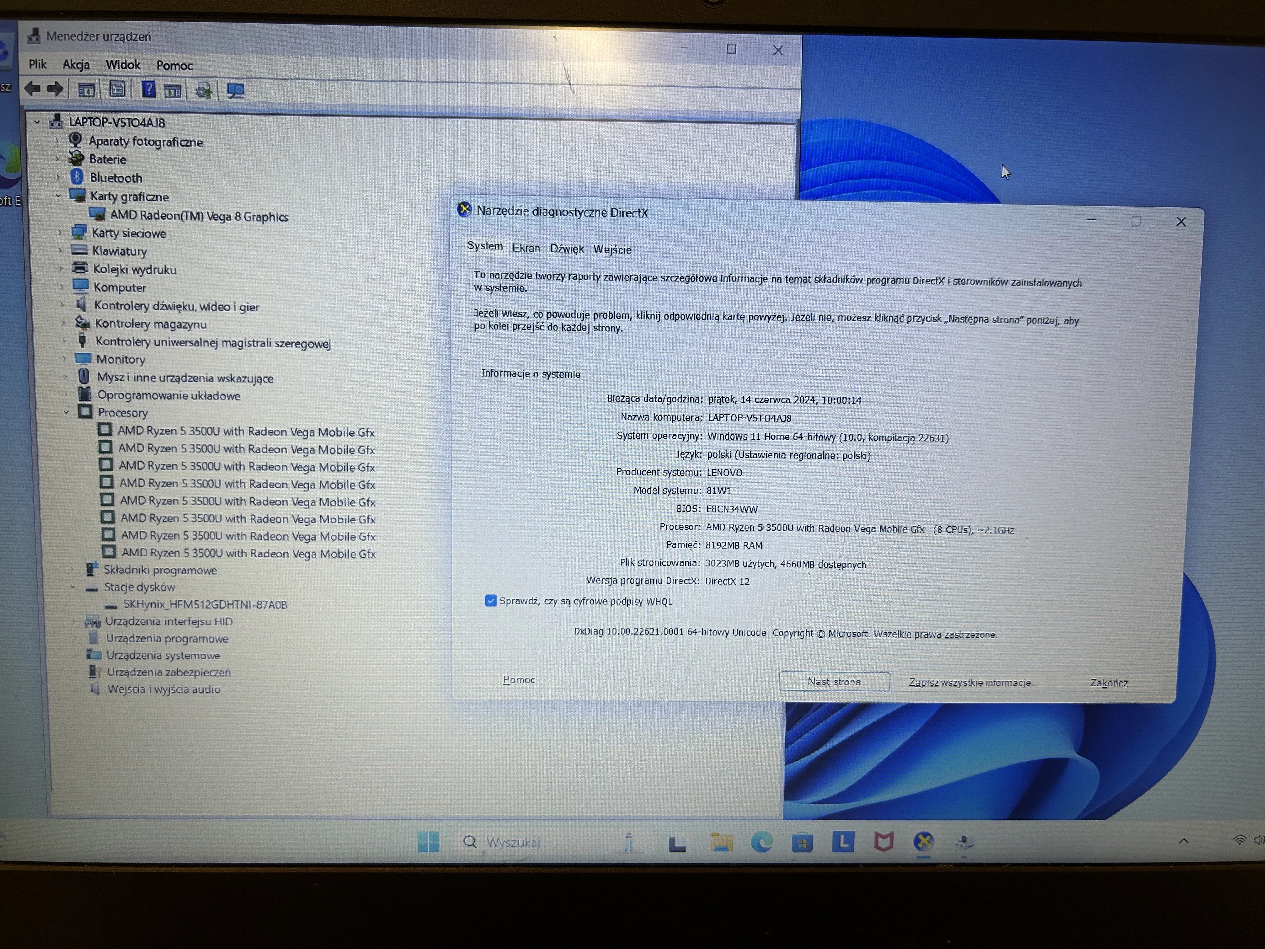Expand the Kontrolery magazynu category

coord(62,323)
